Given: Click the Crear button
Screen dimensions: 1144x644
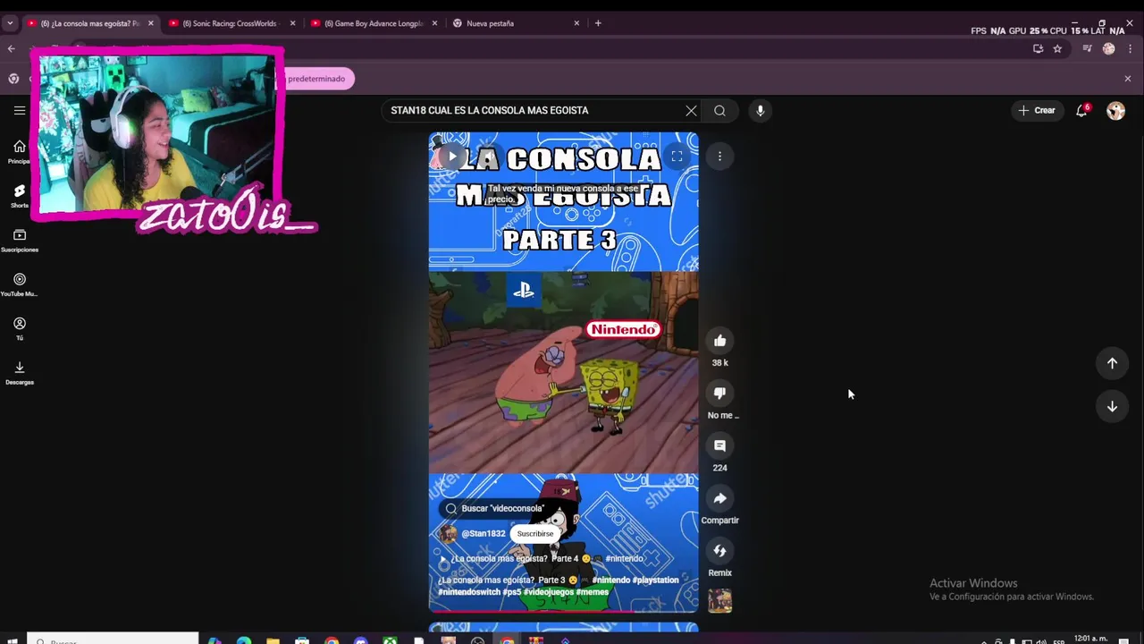Looking at the screenshot, I should tap(1037, 111).
